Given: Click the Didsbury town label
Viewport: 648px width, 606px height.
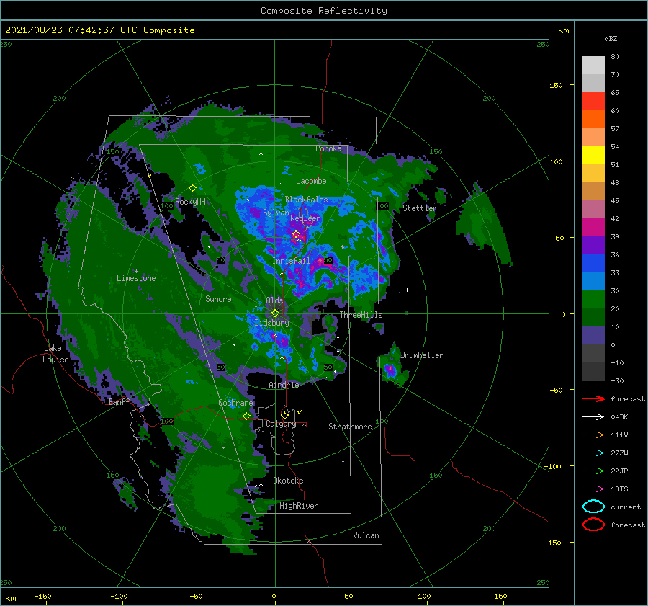Looking at the screenshot, I should point(271,323).
